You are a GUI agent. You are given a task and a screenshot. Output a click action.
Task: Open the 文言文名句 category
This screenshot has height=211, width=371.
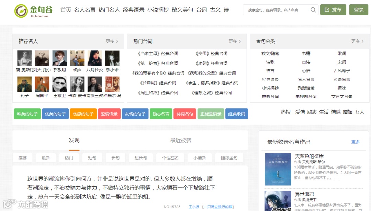click(342, 97)
